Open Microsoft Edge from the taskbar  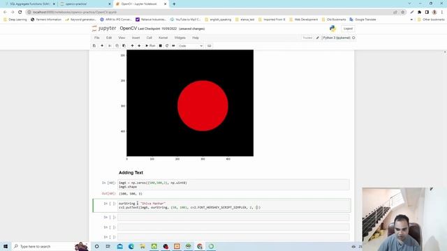[x=131, y=246]
